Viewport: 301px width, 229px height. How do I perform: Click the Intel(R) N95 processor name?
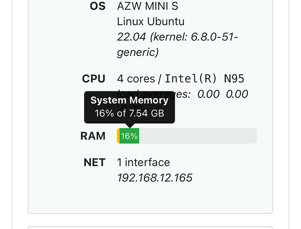point(204,78)
